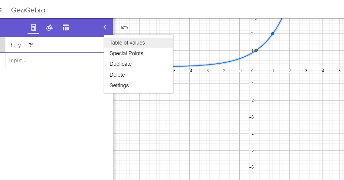This screenshot has height=180, width=344.
Task: Toggle visibility marble of function f
Action: coord(2,45)
